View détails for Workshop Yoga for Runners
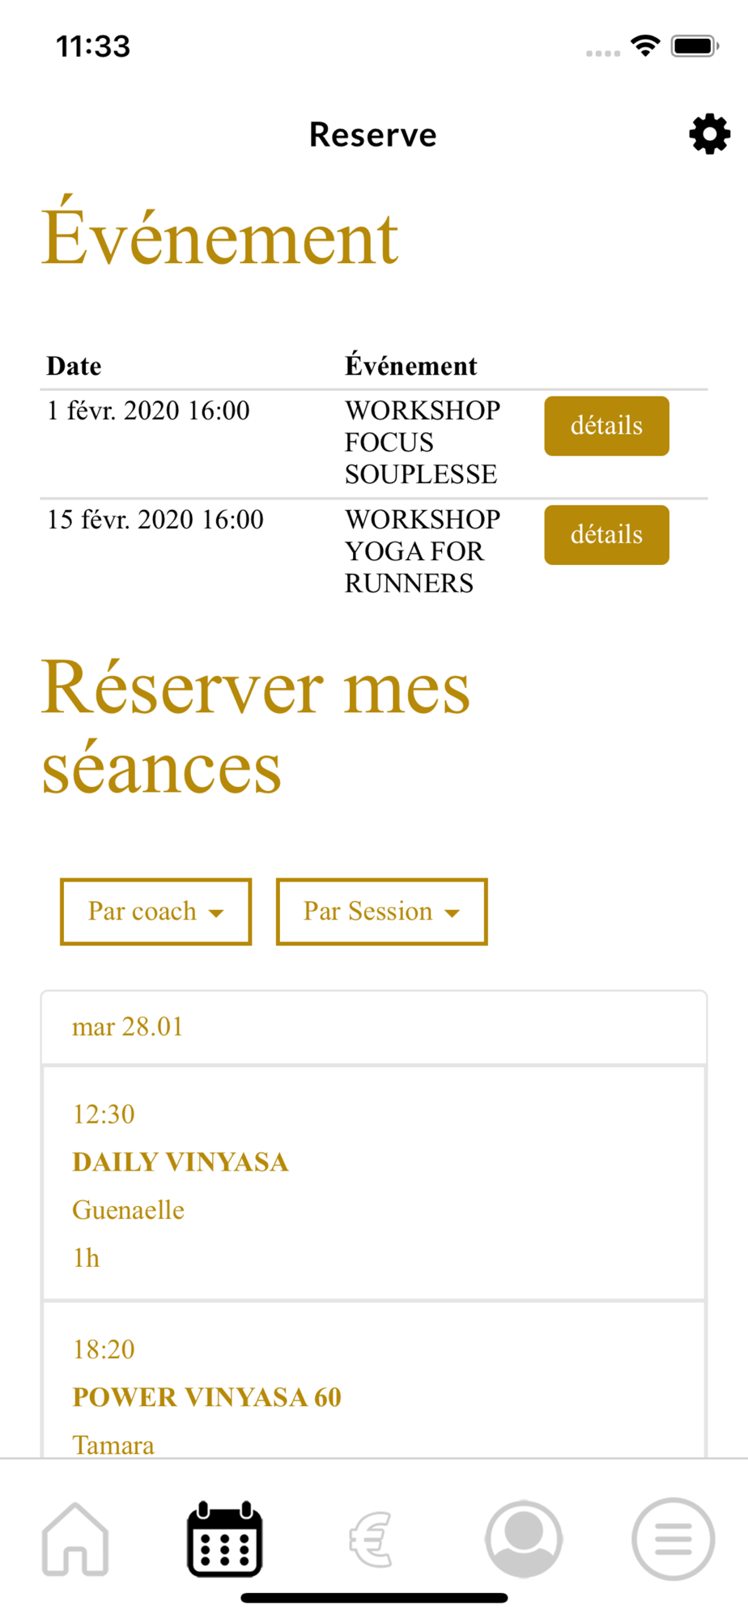Image resolution: width=748 pixels, height=1619 pixels. (606, 535)
